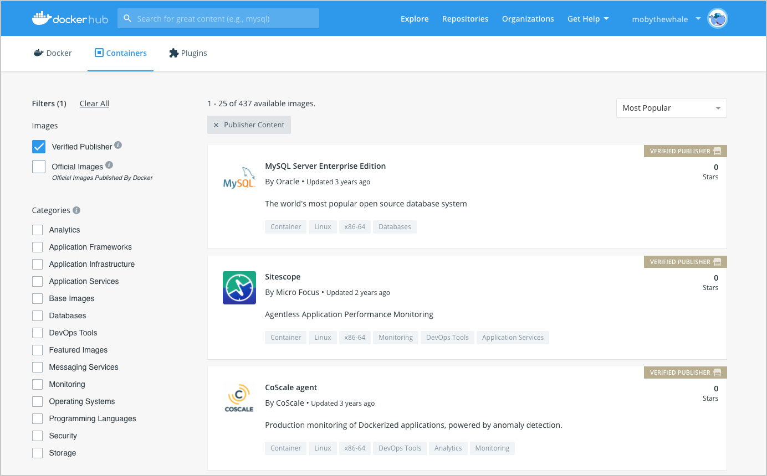This screenshot has height=476, width=767.
Task: Check the Programming Languages category
Action: 37,418
